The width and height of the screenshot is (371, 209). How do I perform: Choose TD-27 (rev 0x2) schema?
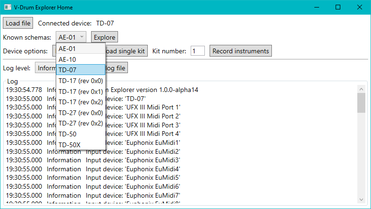click(80, 123)
